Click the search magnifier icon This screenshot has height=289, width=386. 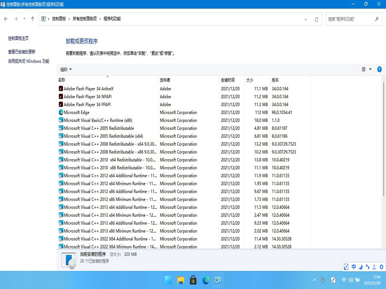click(x=377, y=19)
